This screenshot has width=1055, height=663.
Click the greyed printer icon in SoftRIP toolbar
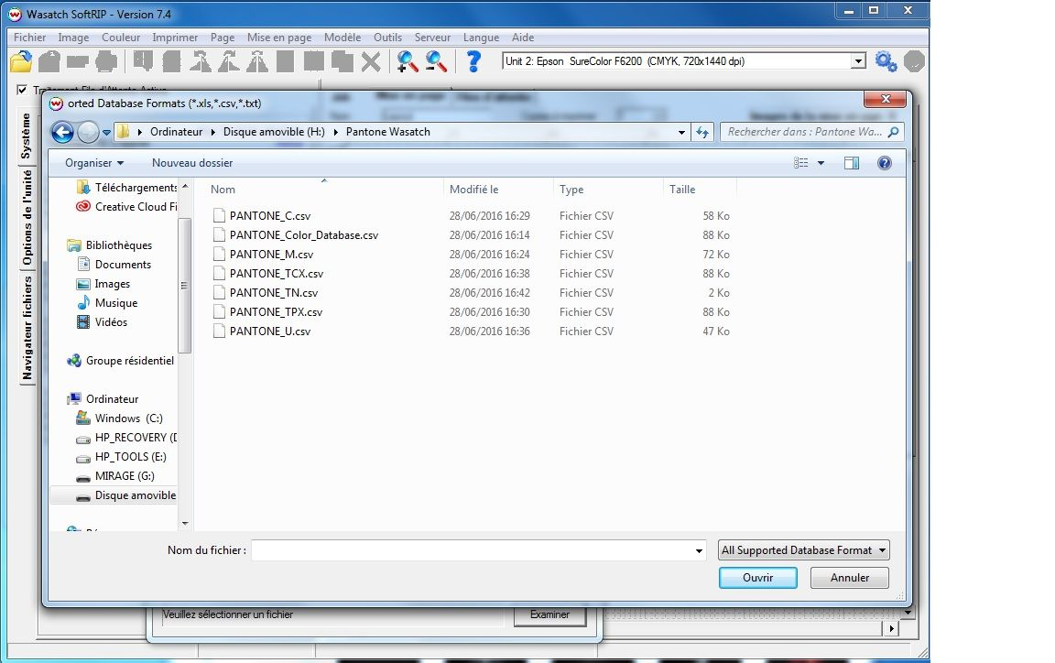pos(106,61)
